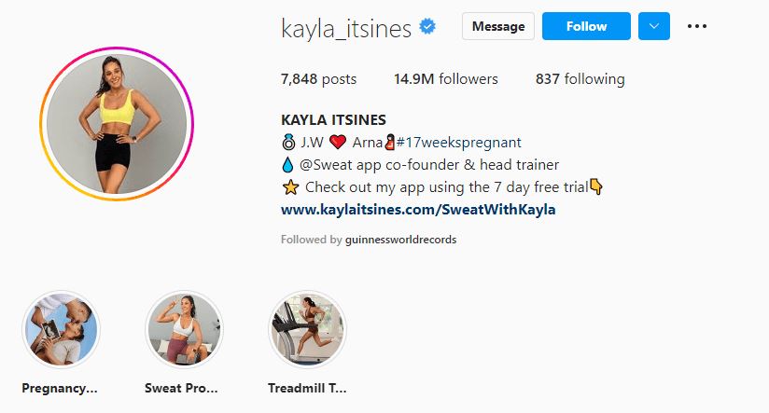View the 837 following list
The height and width of the screenshot is (413, 769).
point(580,79)
